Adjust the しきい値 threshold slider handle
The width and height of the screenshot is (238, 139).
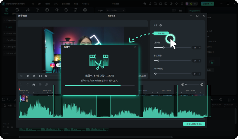pyautogui.click(x=164, y=47)
